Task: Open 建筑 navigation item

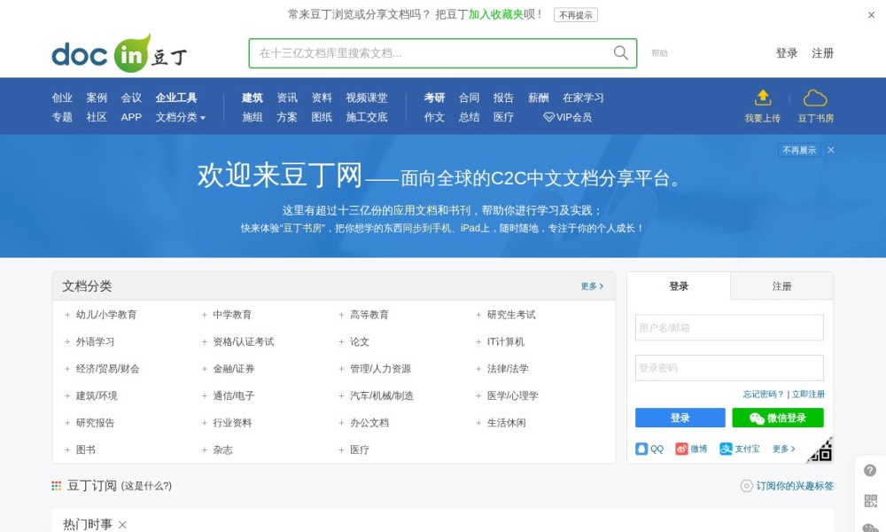Action: tap(252, 98)
